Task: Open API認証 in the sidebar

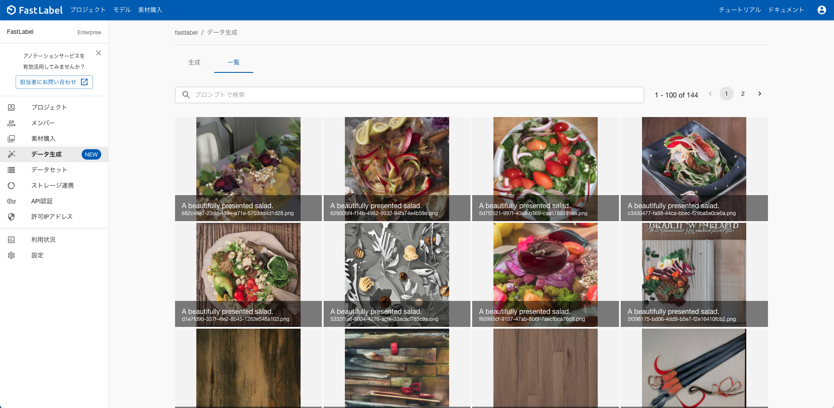Action: point(54,201)
